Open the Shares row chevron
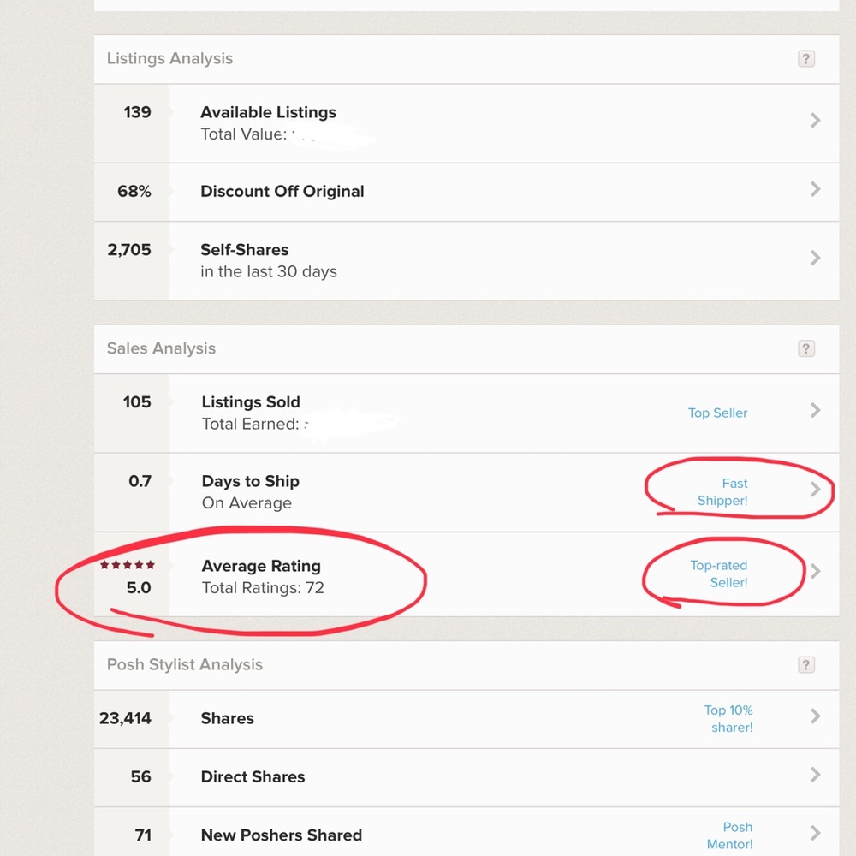The image size is (856, 856). click(x=815, y=716)
